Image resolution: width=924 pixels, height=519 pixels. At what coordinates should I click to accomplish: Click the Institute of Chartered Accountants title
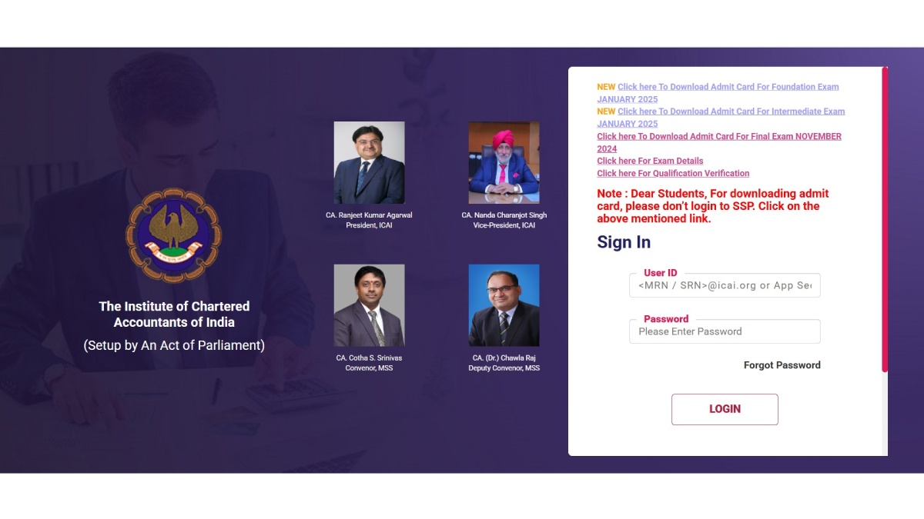[174, 314]
